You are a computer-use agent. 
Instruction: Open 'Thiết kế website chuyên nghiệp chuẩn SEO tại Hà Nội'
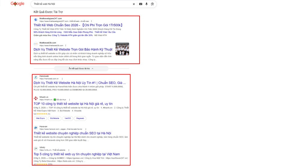72,133
